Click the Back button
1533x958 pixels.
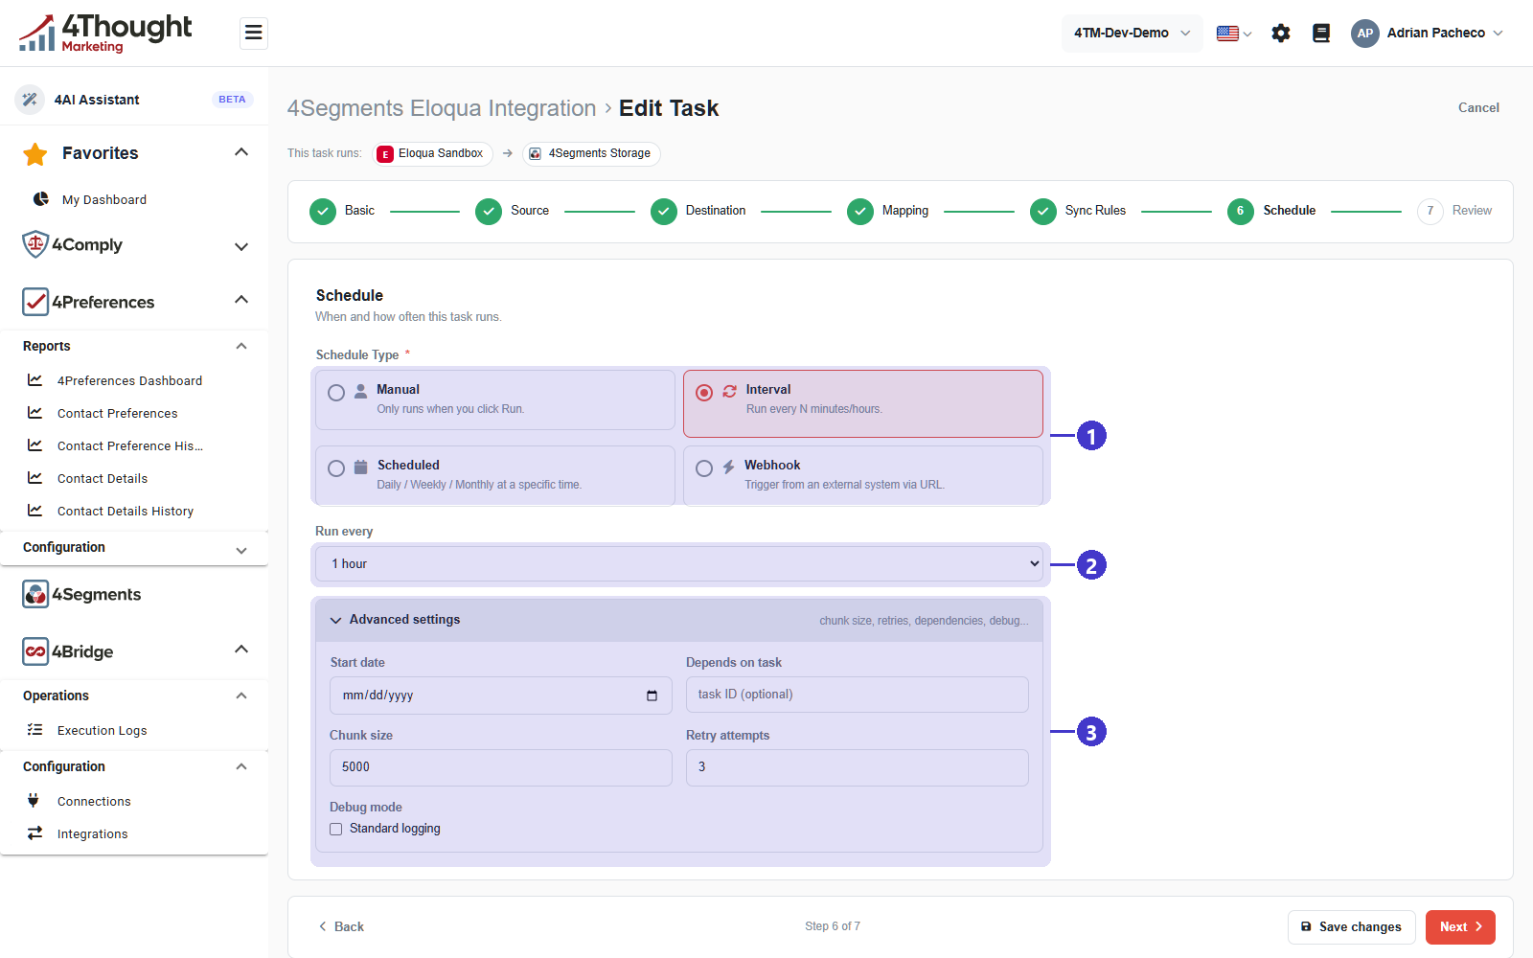point(341,926)
